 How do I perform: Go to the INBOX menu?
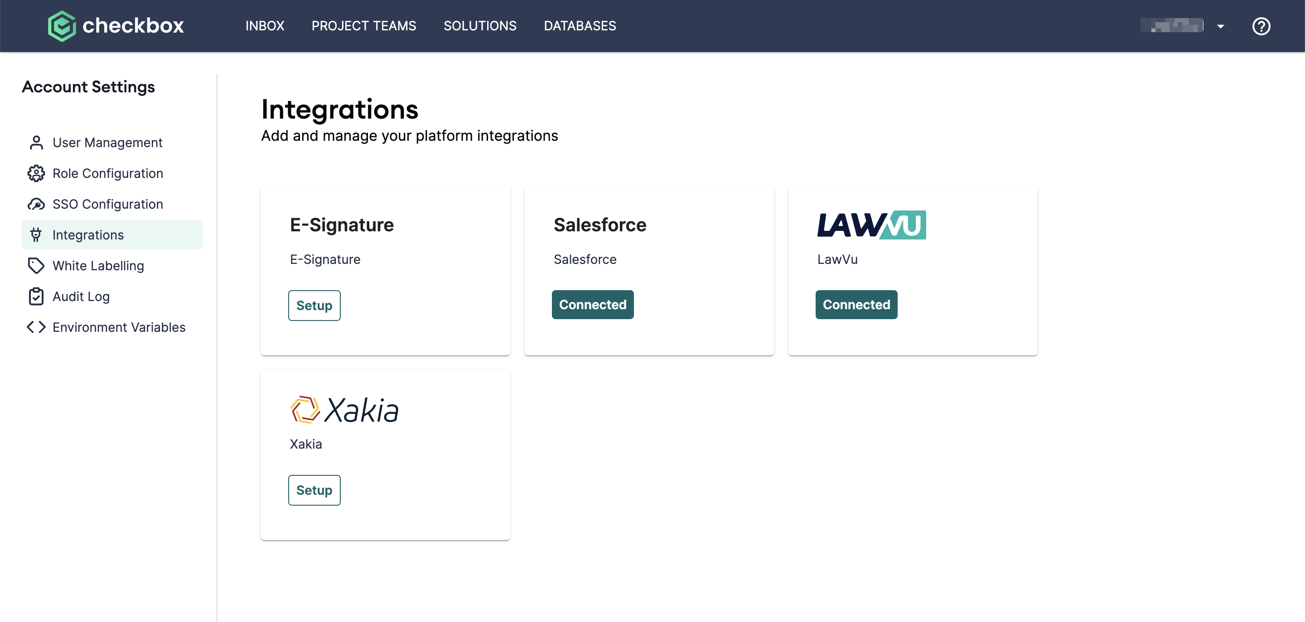click(x=265, y=26)
